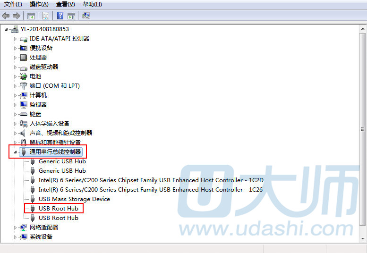The image size is (367, 253).
Task: Click the USB Mass Storage Device plug icon
Action: (x=33, y=199)
